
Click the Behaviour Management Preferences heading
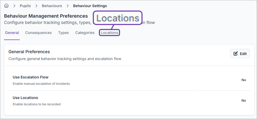pos(46,16)
